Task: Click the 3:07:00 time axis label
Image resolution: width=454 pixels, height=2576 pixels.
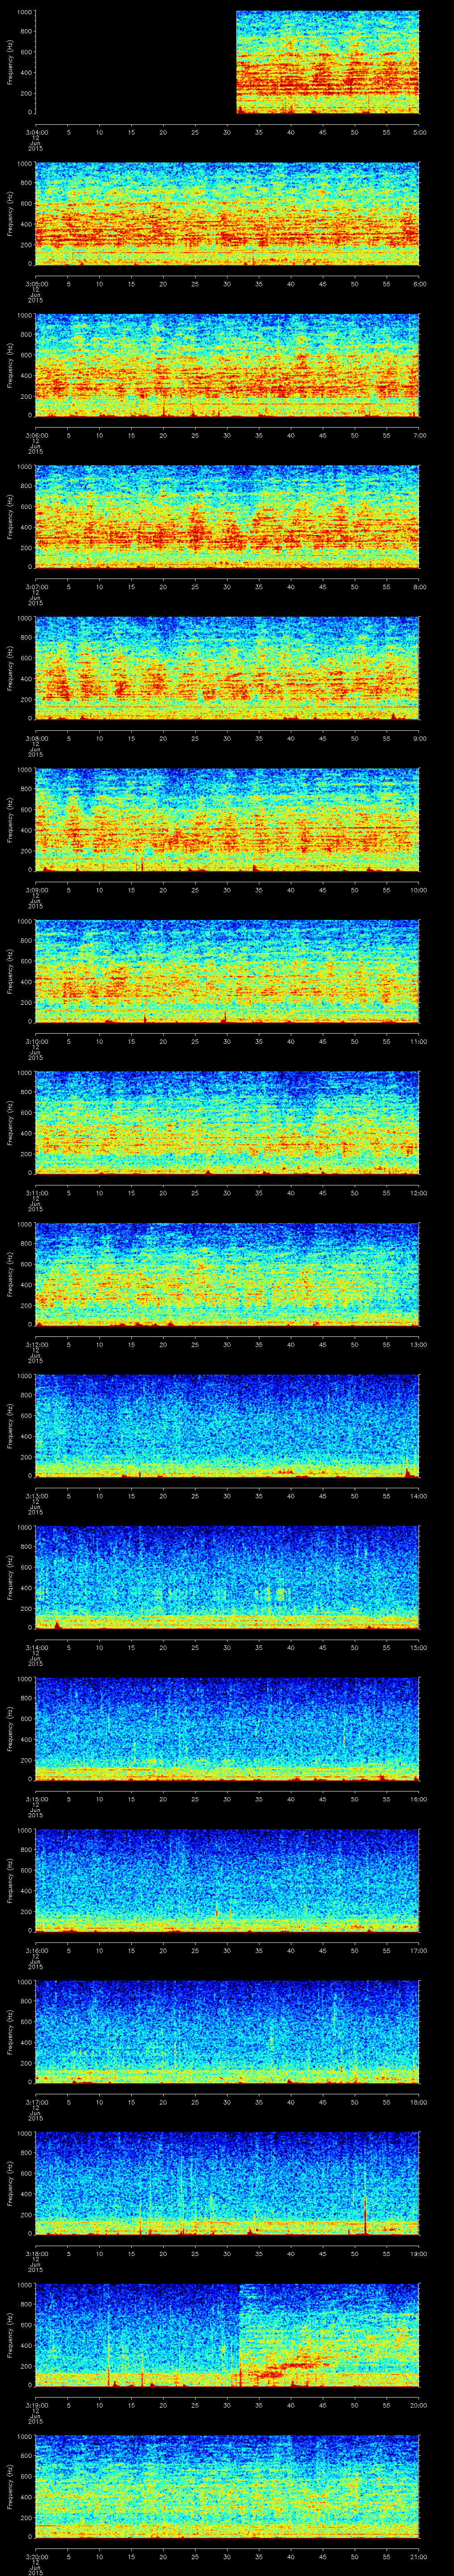Action: click(x=35, y=587)
